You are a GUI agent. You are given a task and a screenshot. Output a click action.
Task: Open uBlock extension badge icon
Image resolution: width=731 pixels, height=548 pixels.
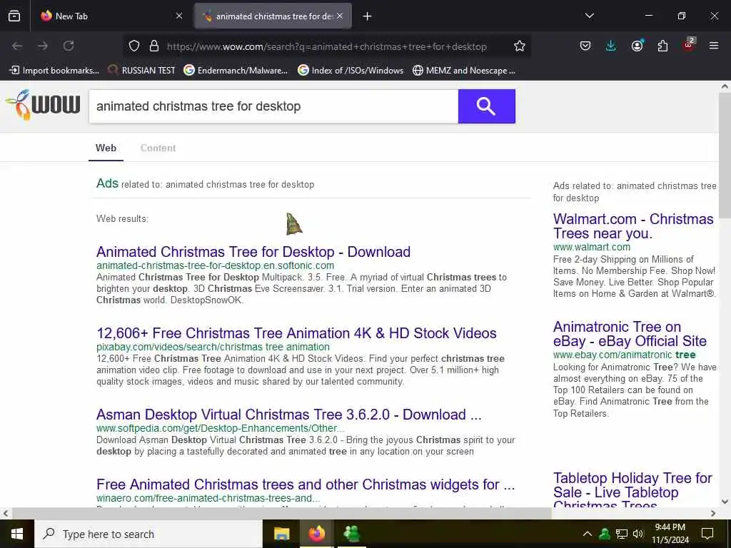coord(689,45)
